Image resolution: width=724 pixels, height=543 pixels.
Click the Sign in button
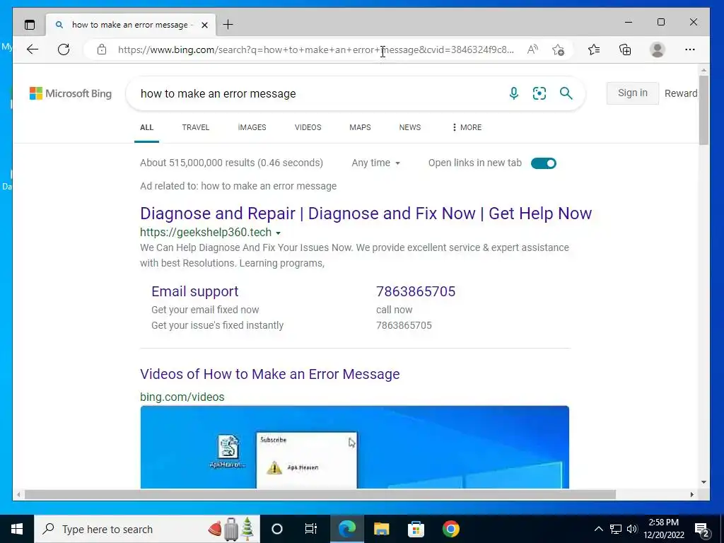[x=633, y=93]
